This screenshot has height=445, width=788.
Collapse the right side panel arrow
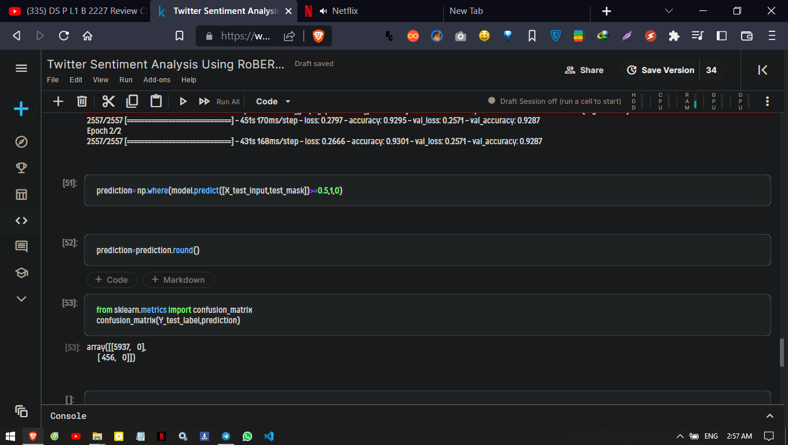coord(763,70)
